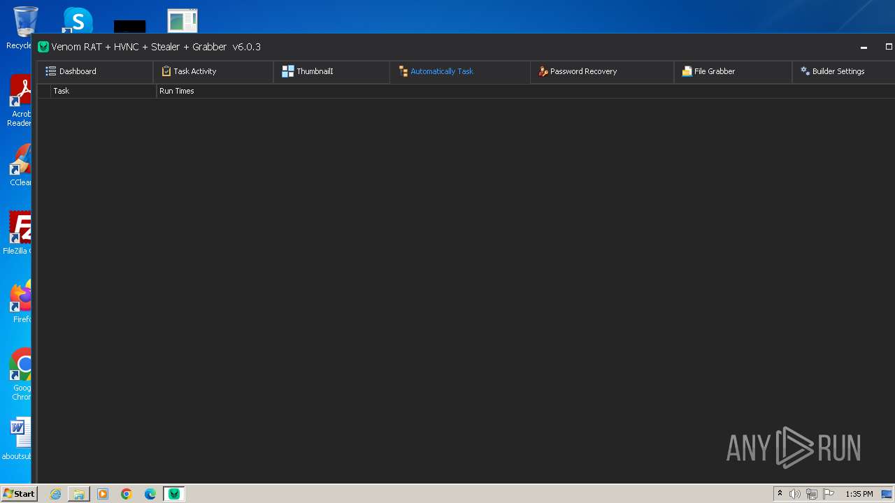Open the media player taskbar icon
Screen dimensions: 895x503
[103, 494]
